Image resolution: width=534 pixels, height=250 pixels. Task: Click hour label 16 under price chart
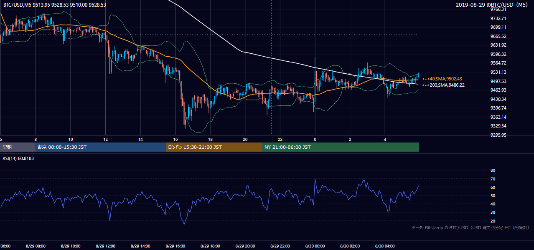coord(175,139)
